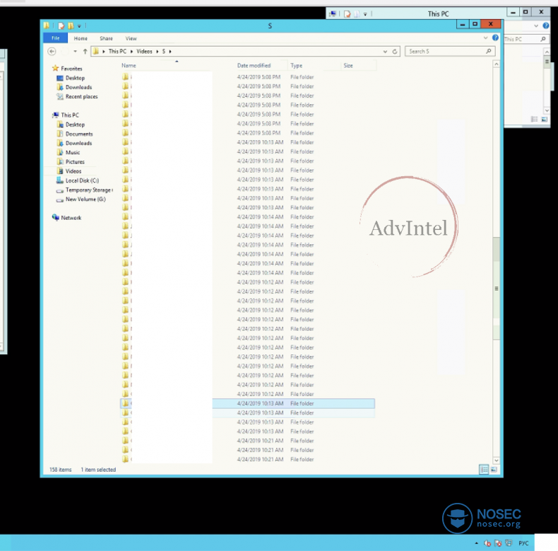Image resolution: width=558 pixels, height=551 pixels.
Task: Switch to Large icons view layout icon
Action: point(493,469)
